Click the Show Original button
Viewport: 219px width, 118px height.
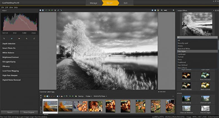click(29, 112)
